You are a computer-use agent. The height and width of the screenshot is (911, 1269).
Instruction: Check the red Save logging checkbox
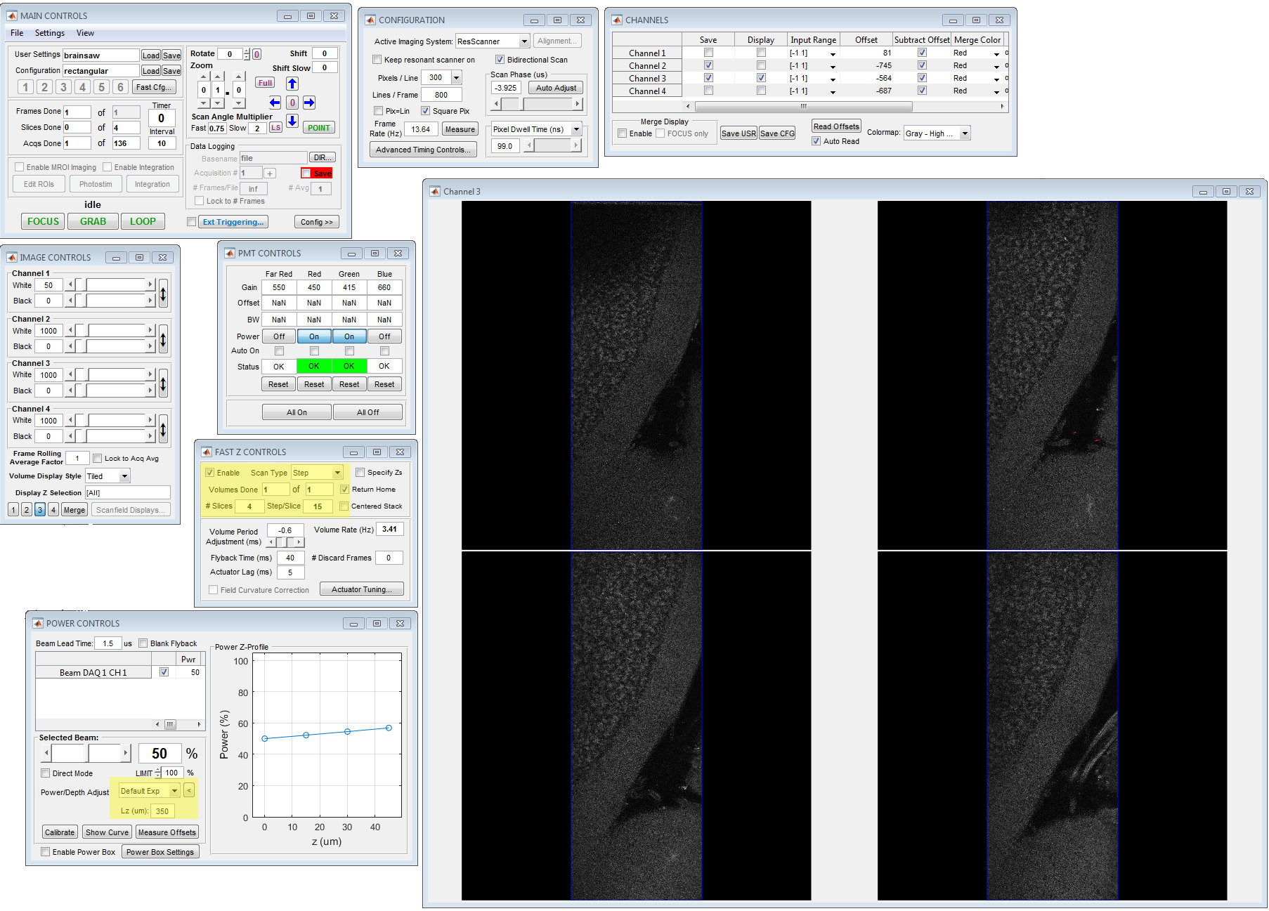point(306,173)
